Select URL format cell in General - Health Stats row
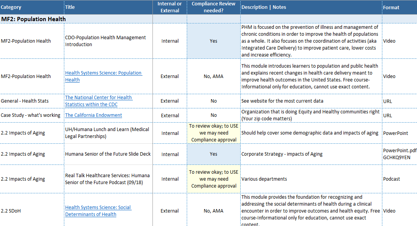This screenshot has width=417, height=226. click(x=399, y=101)
